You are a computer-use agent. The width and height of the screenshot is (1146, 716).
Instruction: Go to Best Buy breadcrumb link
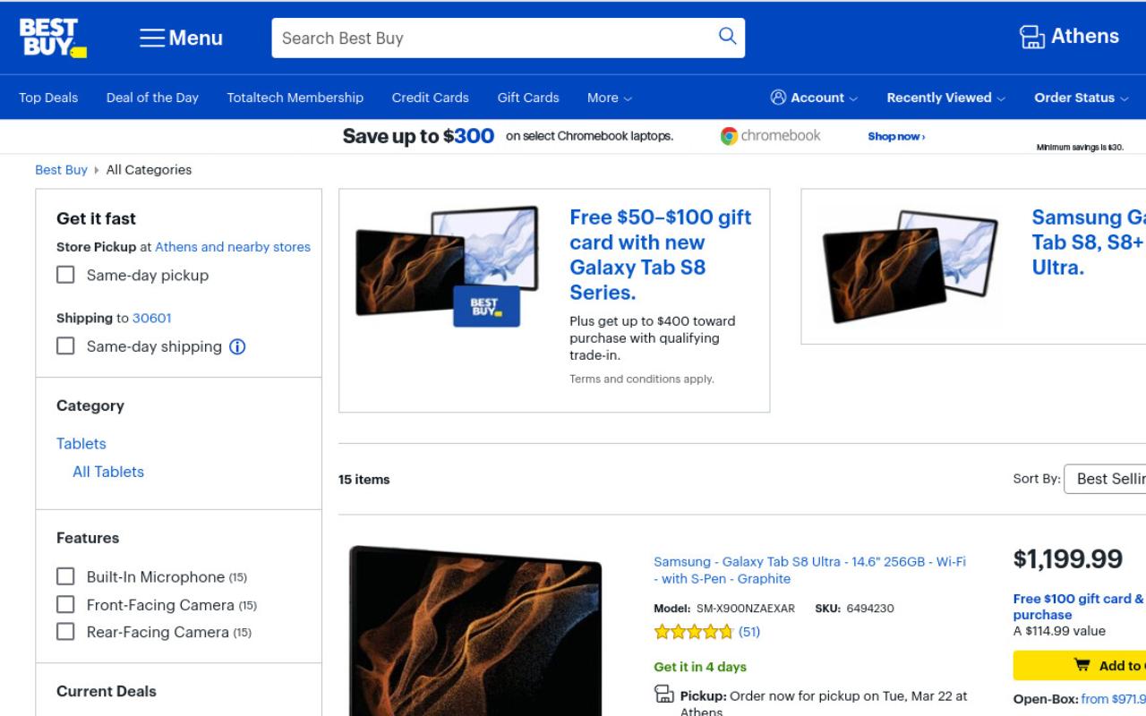coord(61,170)
